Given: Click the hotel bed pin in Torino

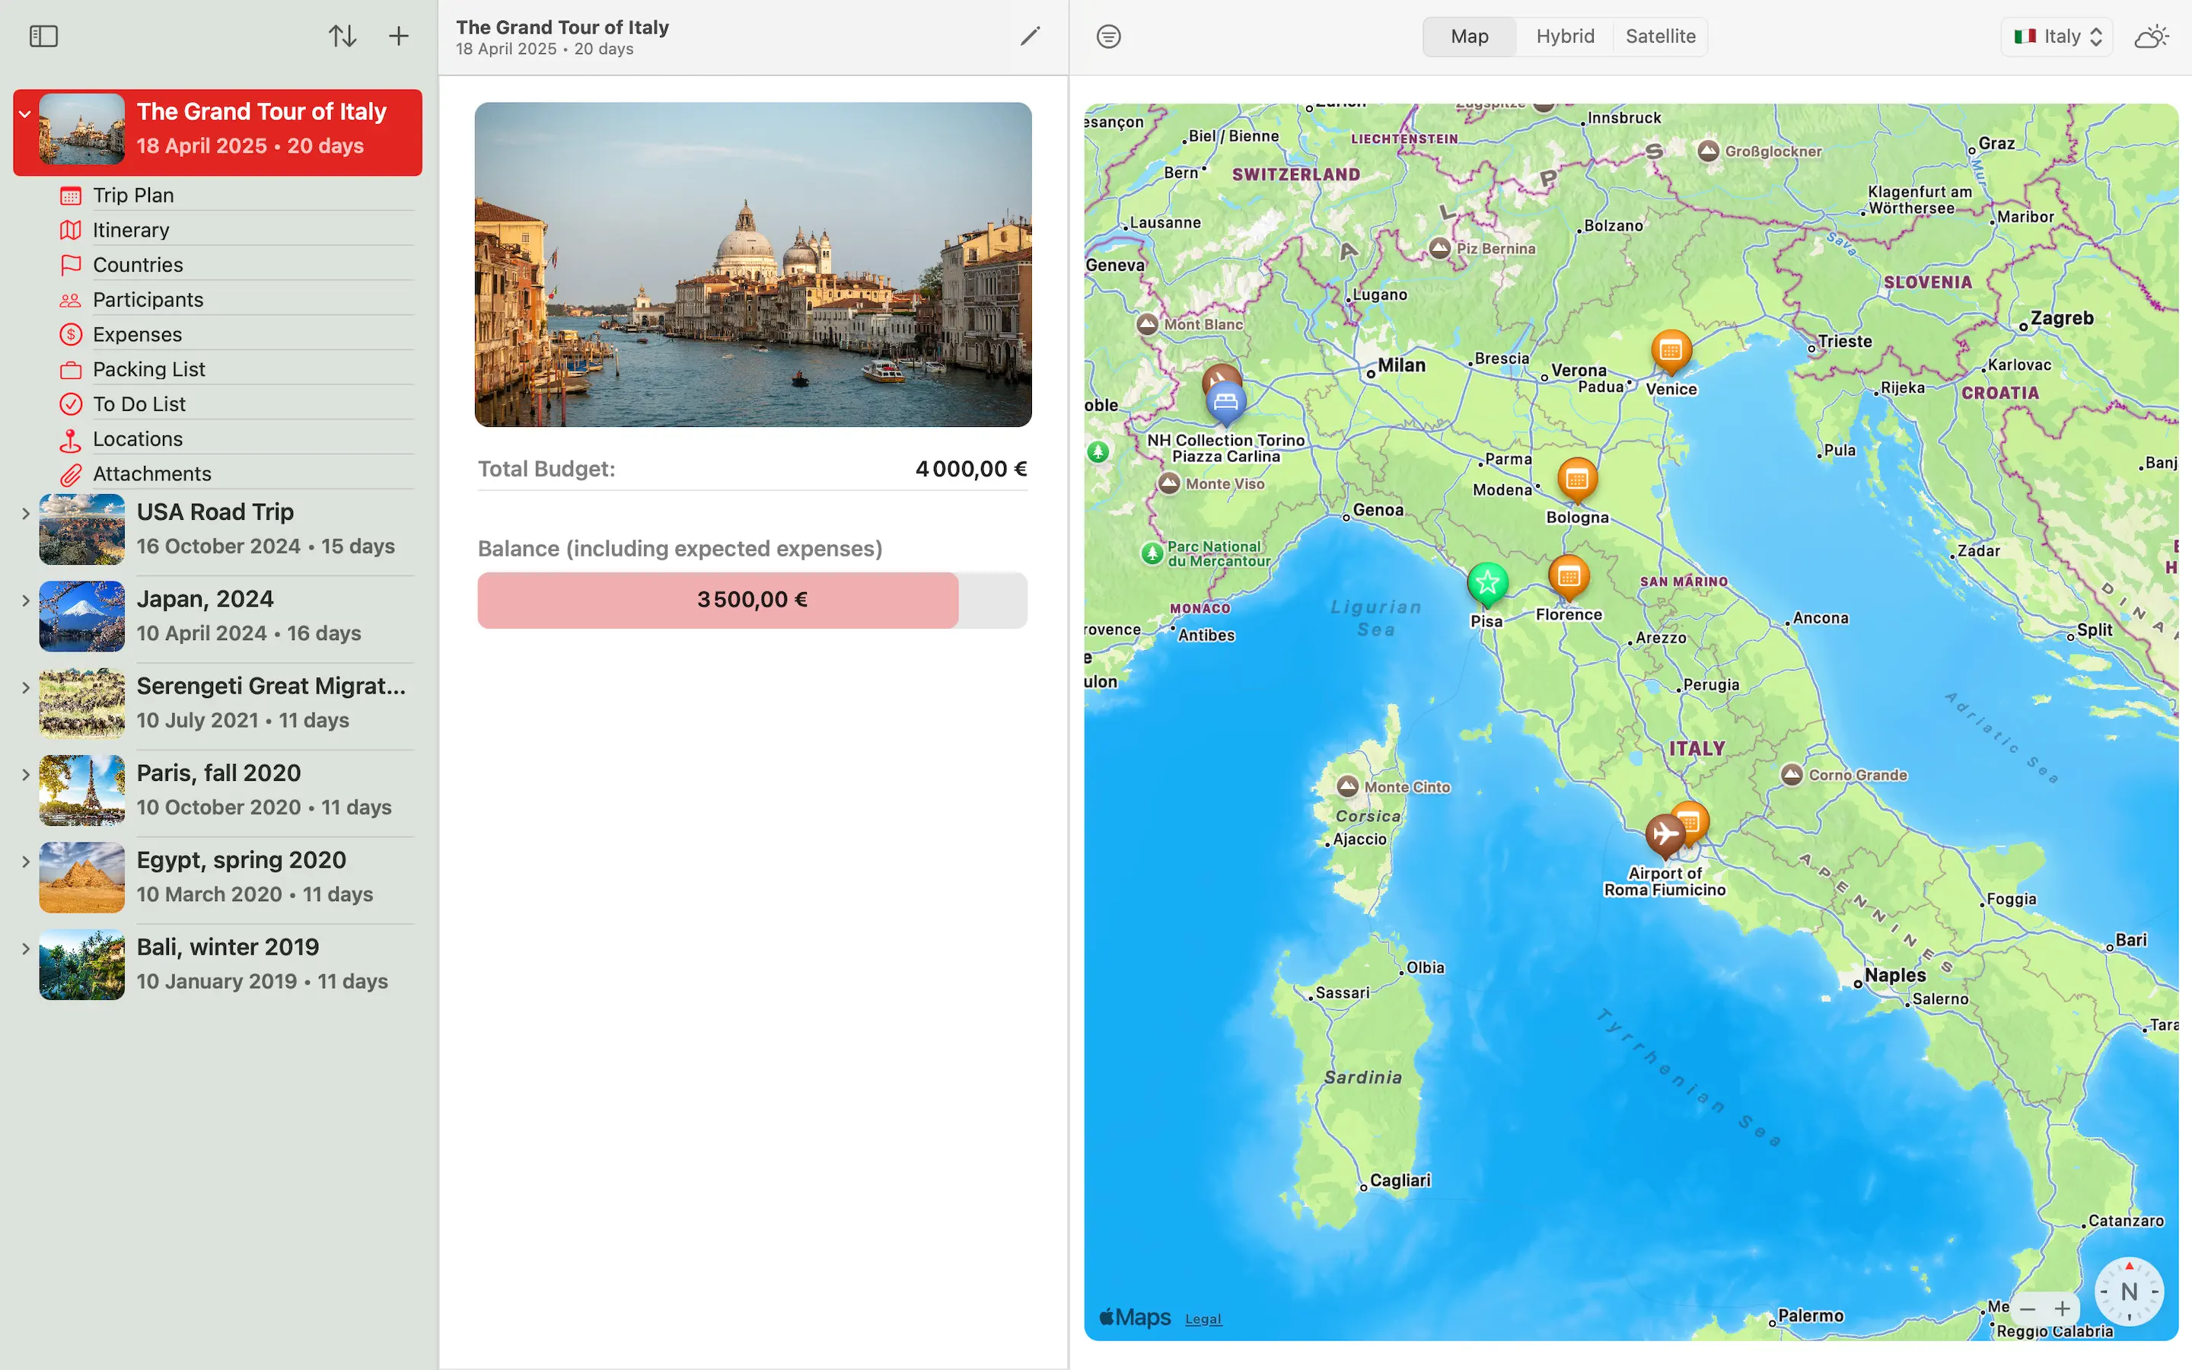Looking at the screenshot, I should (x=1225, y=401).
